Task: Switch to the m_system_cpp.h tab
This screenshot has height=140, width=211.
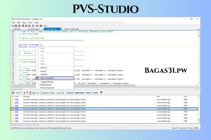Action: (33, 29)
